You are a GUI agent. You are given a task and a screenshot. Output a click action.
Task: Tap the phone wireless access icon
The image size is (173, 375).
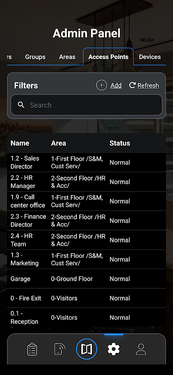click(60, 349)
